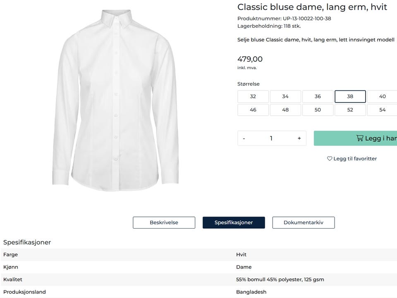Select size 34
The image size is (397, 298).
(x=285, y=96)
